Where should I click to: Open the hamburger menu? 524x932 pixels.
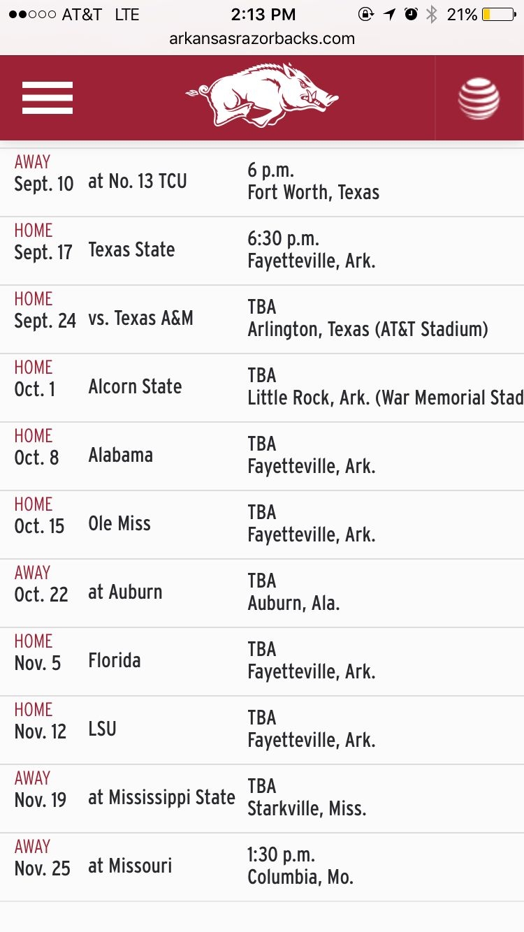[48, 98]
